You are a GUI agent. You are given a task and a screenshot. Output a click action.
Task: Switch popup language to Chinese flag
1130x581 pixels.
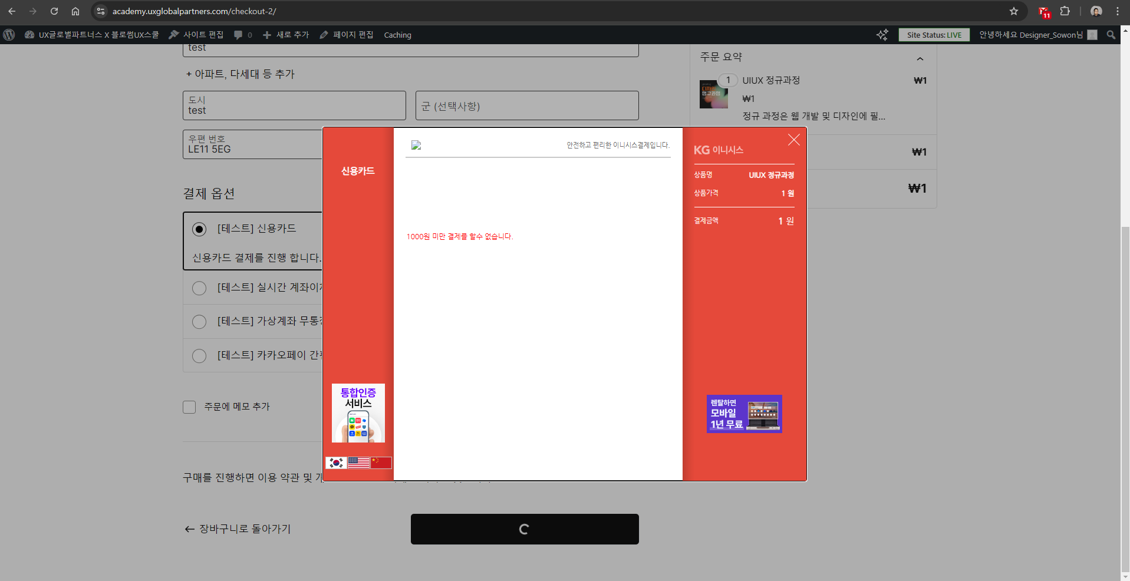click(381, 463)
